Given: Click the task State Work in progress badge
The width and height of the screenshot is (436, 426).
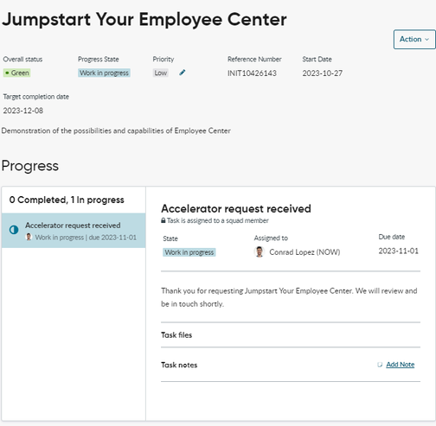Looking at the screenshot, I should click(x=189, y=252).
